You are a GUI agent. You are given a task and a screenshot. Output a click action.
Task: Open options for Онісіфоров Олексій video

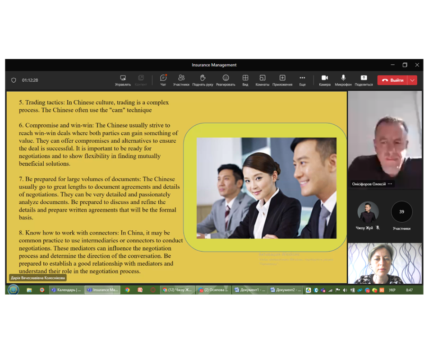[x=390, y=184]
